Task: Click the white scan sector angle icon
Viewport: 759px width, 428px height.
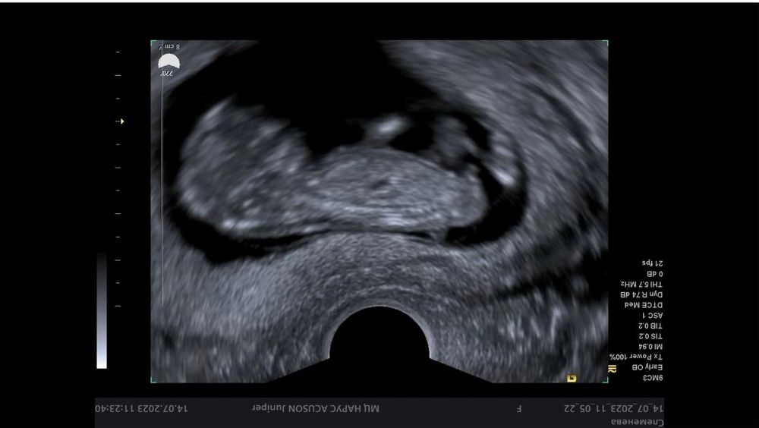Action: tap(168, 61)
